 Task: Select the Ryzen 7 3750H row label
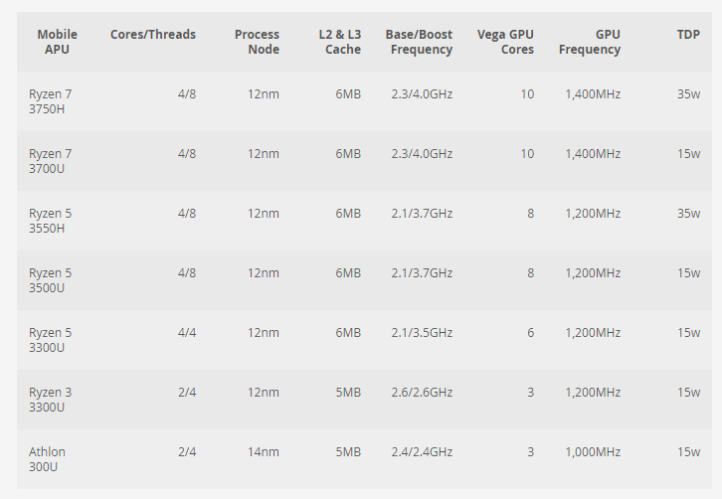coord(50,101)
